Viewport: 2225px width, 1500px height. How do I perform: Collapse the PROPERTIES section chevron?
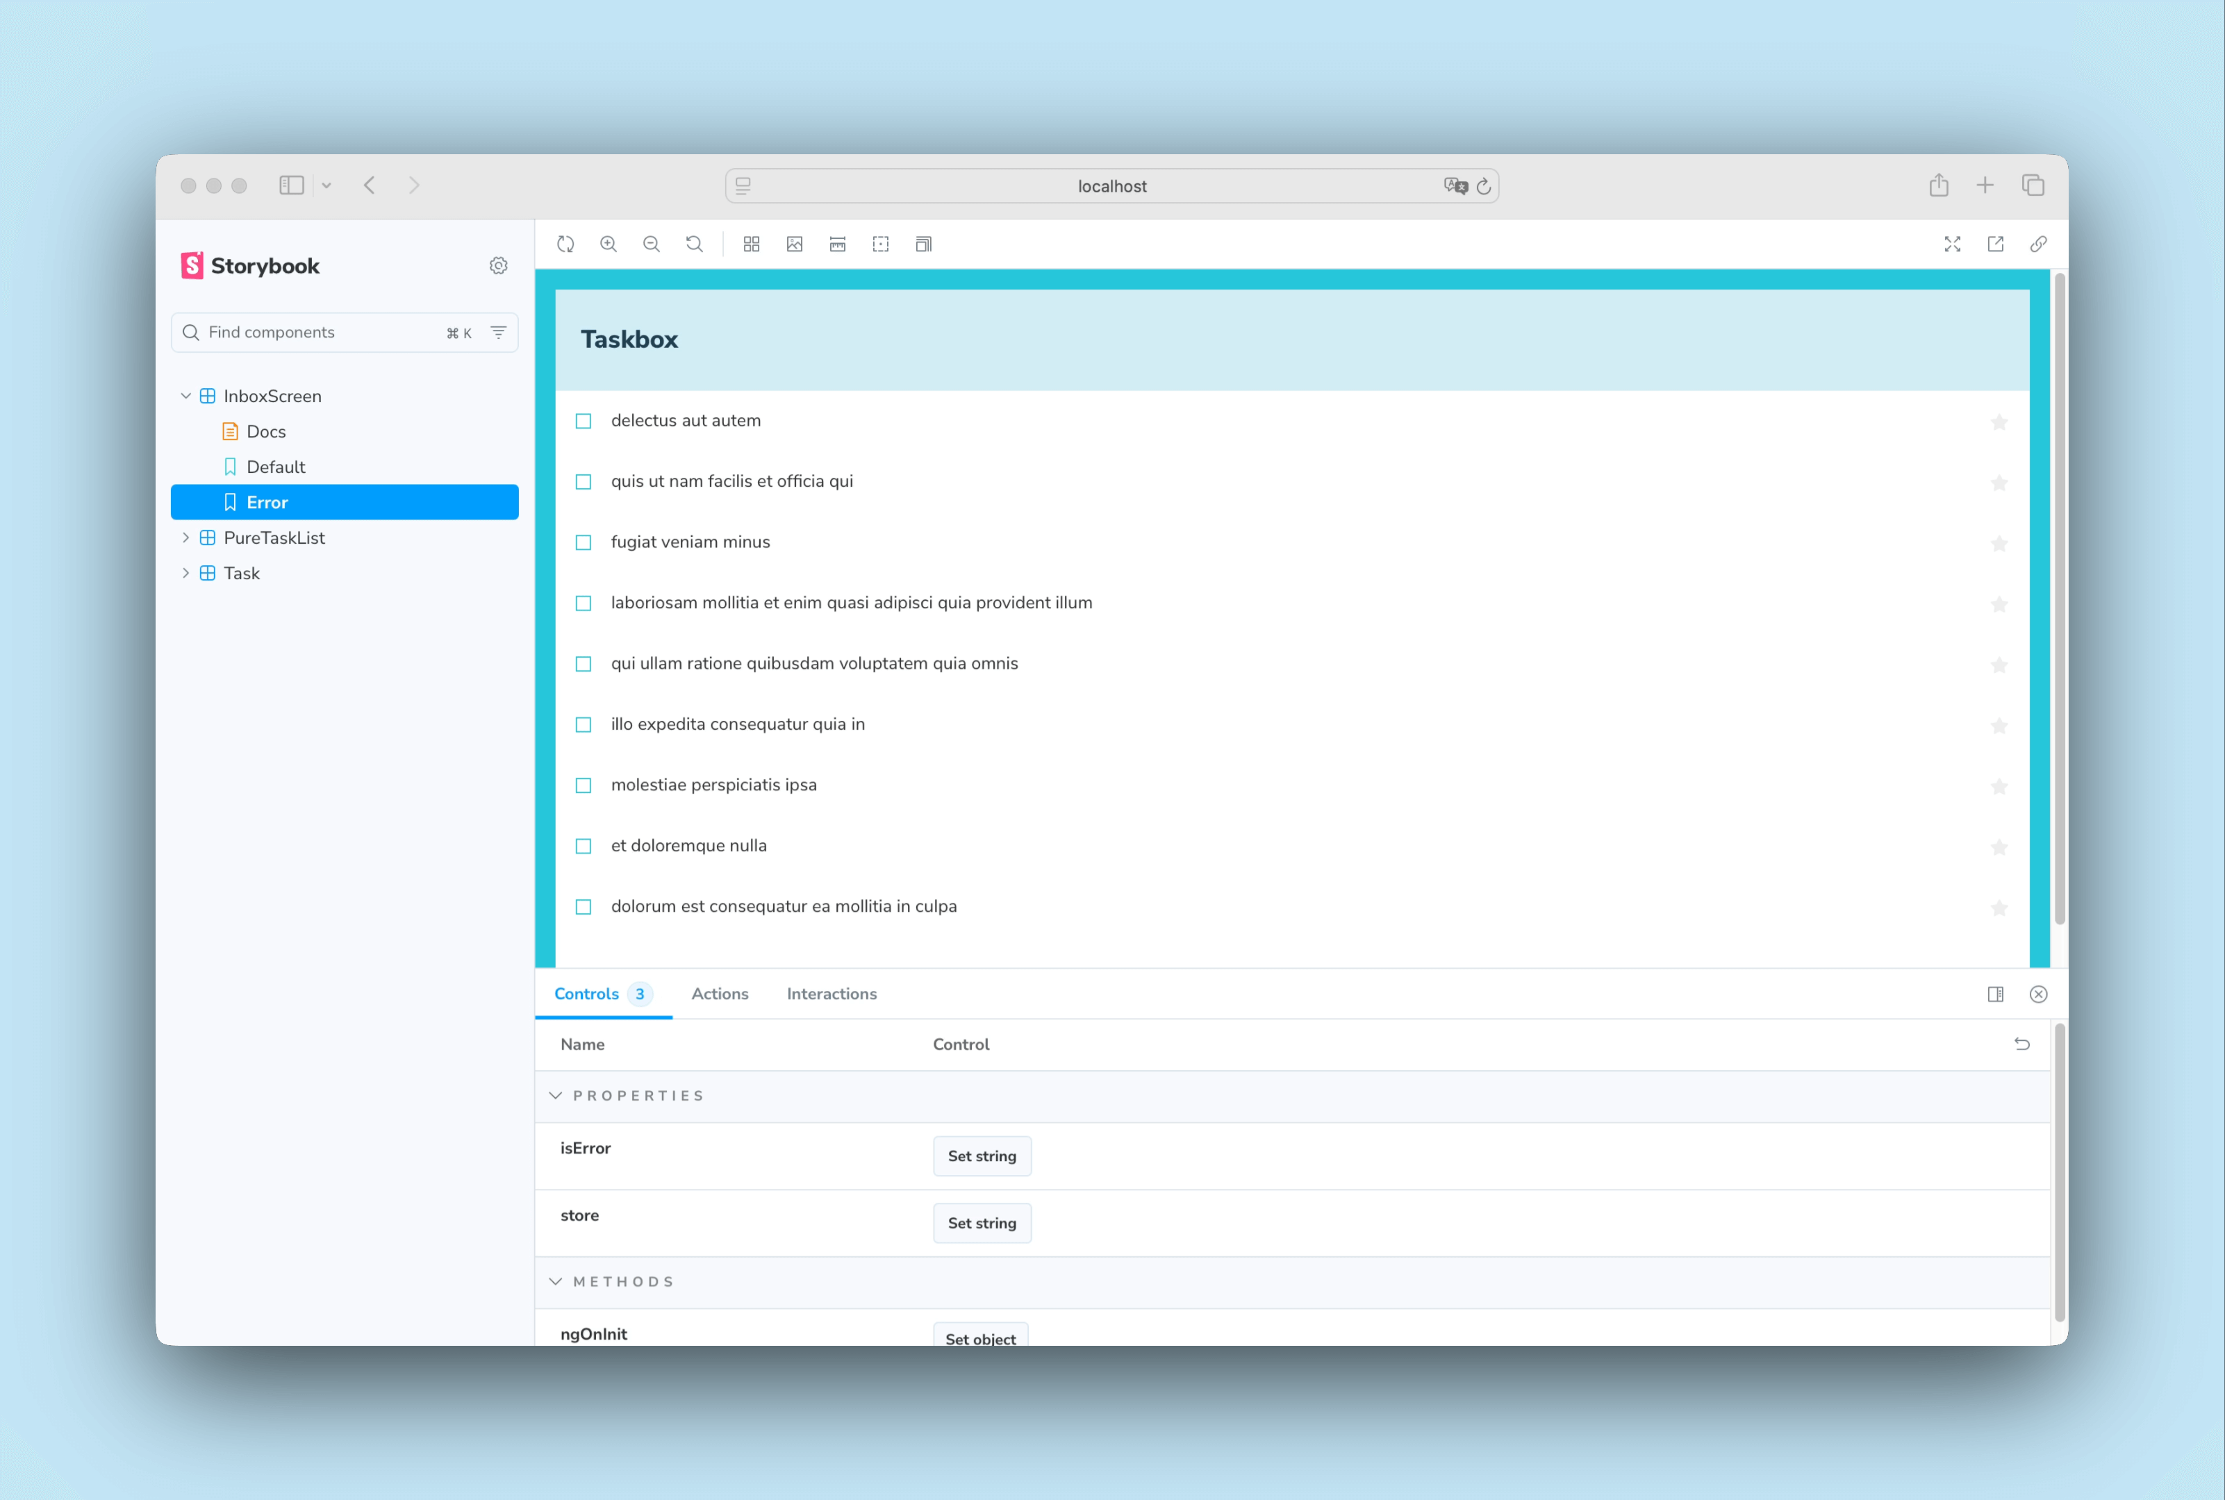pyautogui.click(x=556, y=1095)
